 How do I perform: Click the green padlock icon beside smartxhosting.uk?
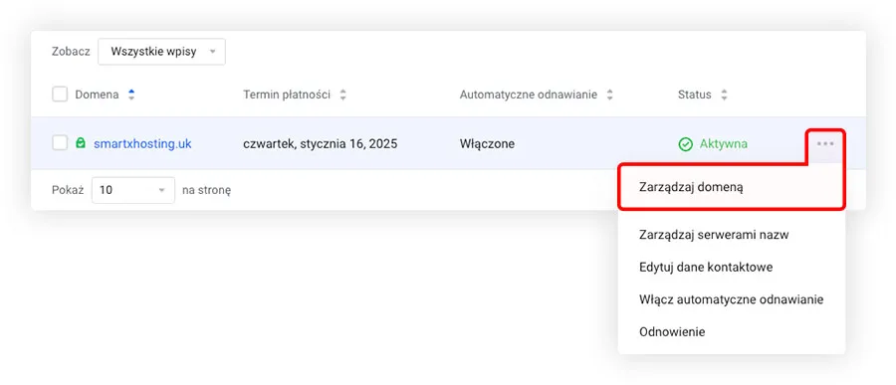tap(81, 143)
